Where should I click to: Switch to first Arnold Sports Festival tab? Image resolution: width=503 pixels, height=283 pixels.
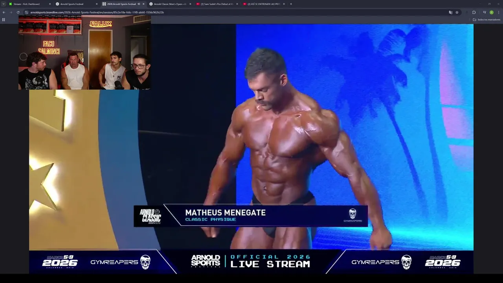pos(77,4)
